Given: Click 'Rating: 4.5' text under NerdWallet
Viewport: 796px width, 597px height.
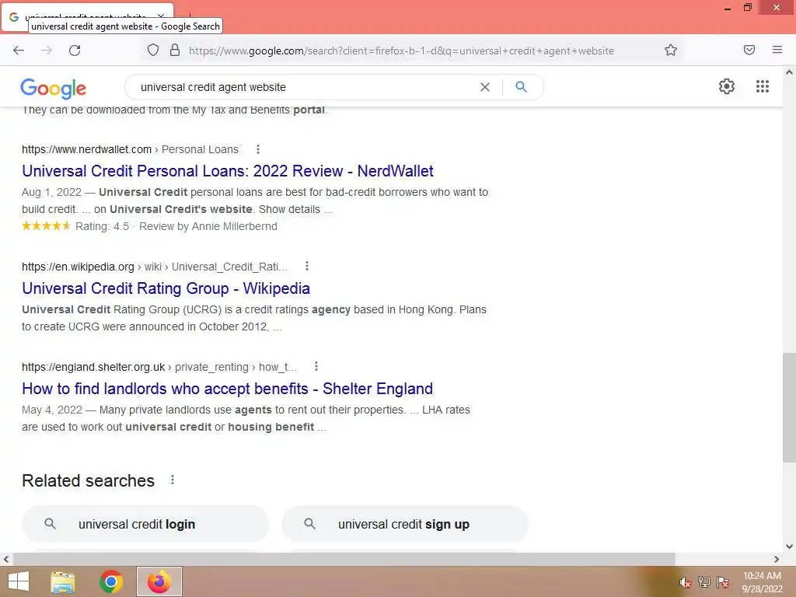Looking at the screenshot, I should coord(102,226).
